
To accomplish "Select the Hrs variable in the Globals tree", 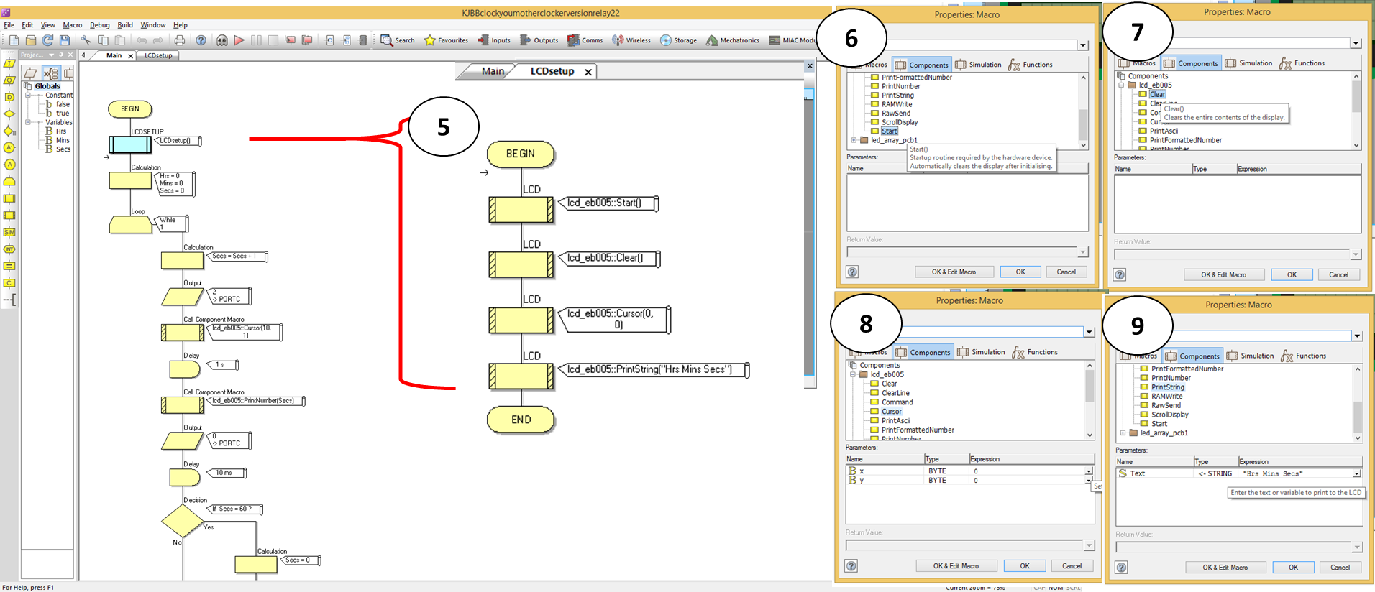I will [61, 131].
